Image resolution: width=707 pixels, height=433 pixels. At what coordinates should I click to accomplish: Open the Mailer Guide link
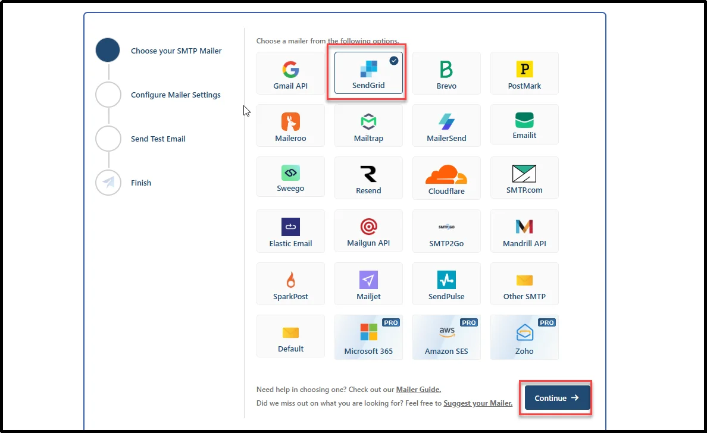click(x=418, y=390)
